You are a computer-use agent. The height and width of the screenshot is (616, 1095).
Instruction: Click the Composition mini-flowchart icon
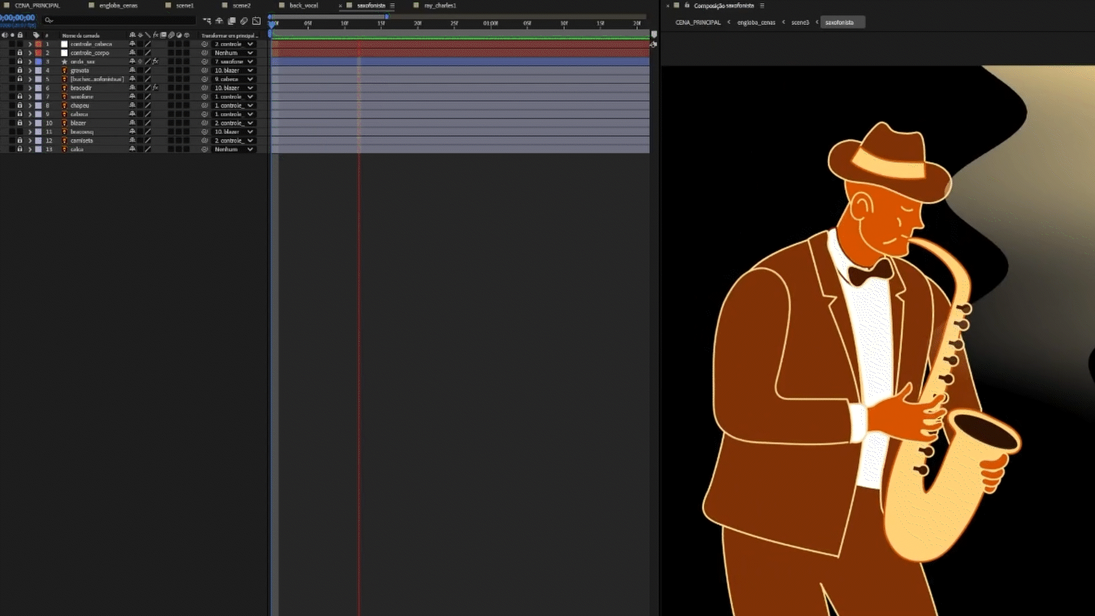point(207,21)
